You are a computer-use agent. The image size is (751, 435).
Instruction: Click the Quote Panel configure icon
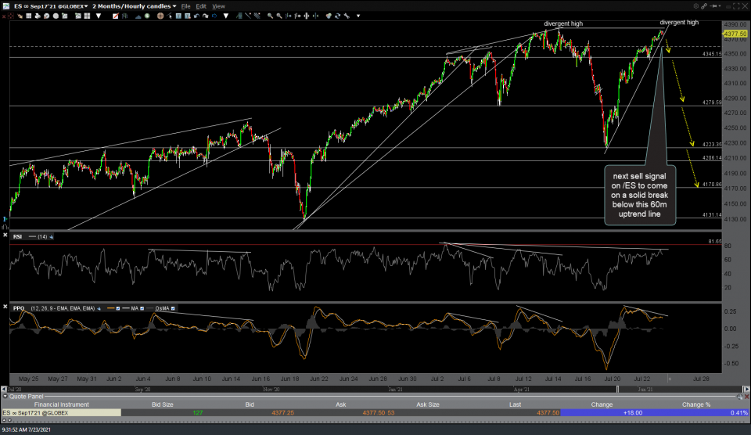(x=740, y=397)
